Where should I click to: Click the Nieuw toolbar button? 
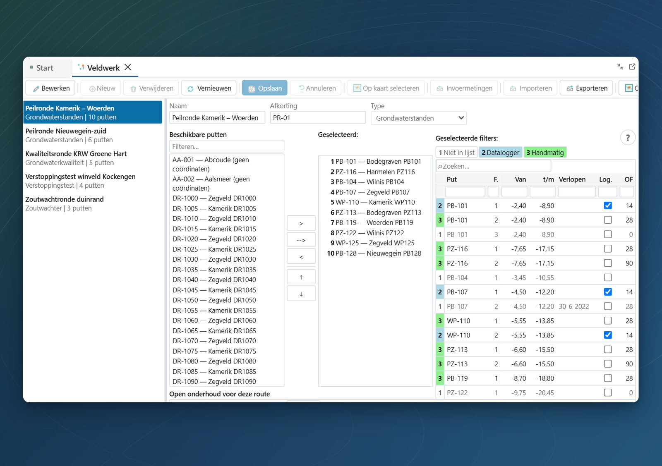pyautogui.click(x=101, y=88)
